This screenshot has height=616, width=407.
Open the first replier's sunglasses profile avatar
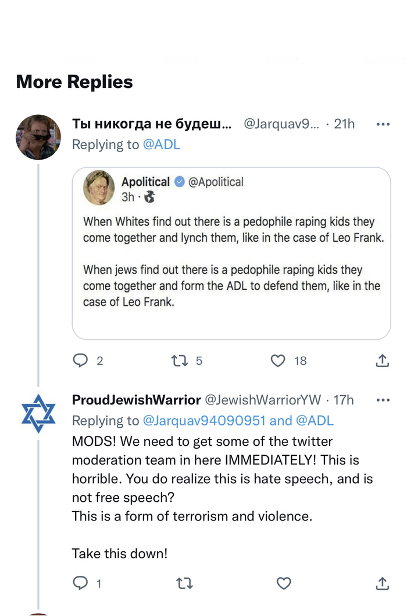(x=38, y=137)
